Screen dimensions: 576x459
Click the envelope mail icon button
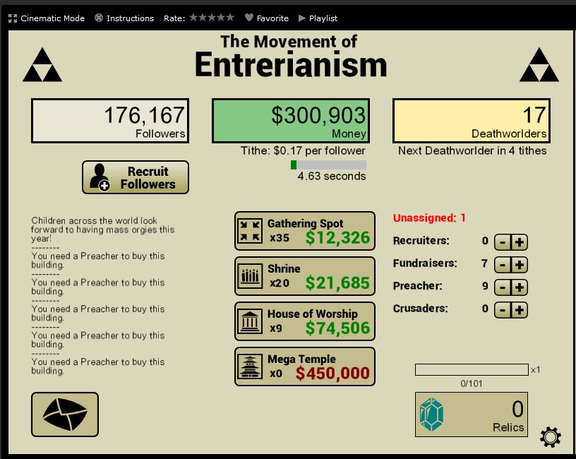click(x=65, y=415)
